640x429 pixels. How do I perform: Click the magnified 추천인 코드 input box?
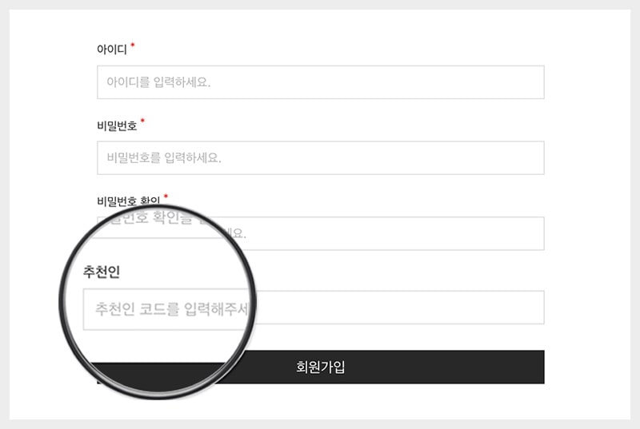tap(167, 309)
